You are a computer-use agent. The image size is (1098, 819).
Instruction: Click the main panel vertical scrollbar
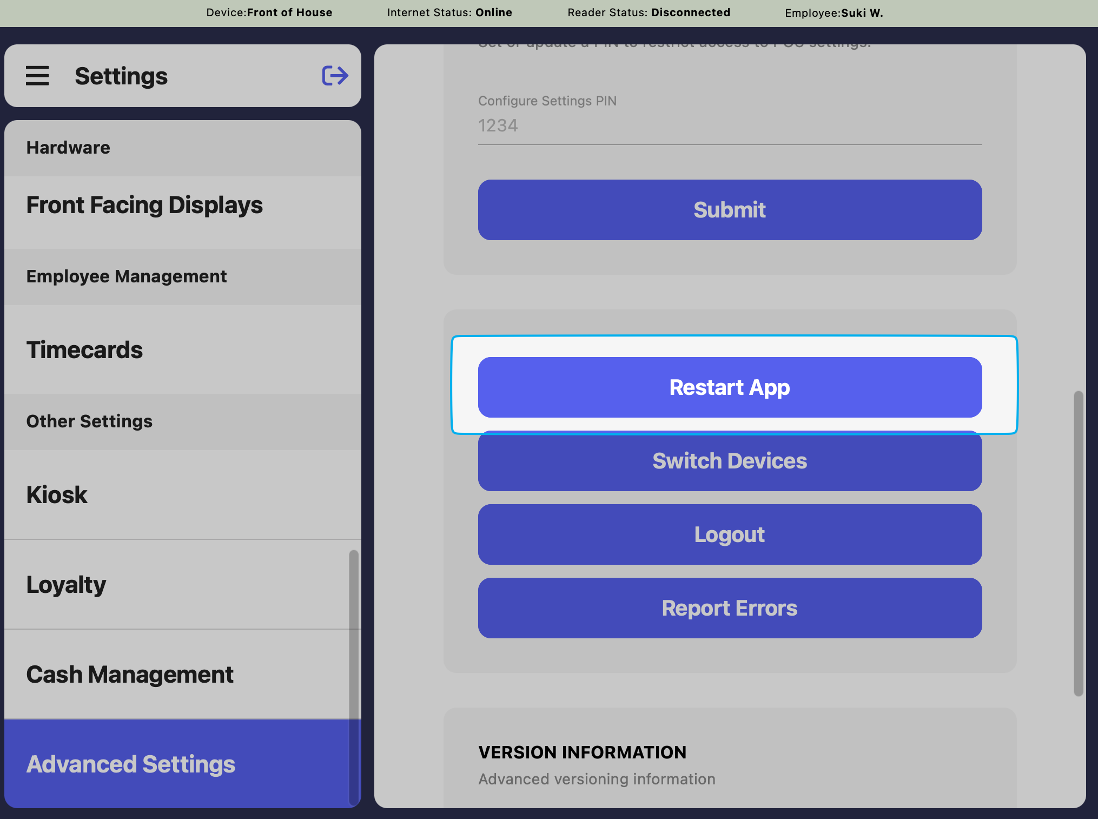point(1078,543)
